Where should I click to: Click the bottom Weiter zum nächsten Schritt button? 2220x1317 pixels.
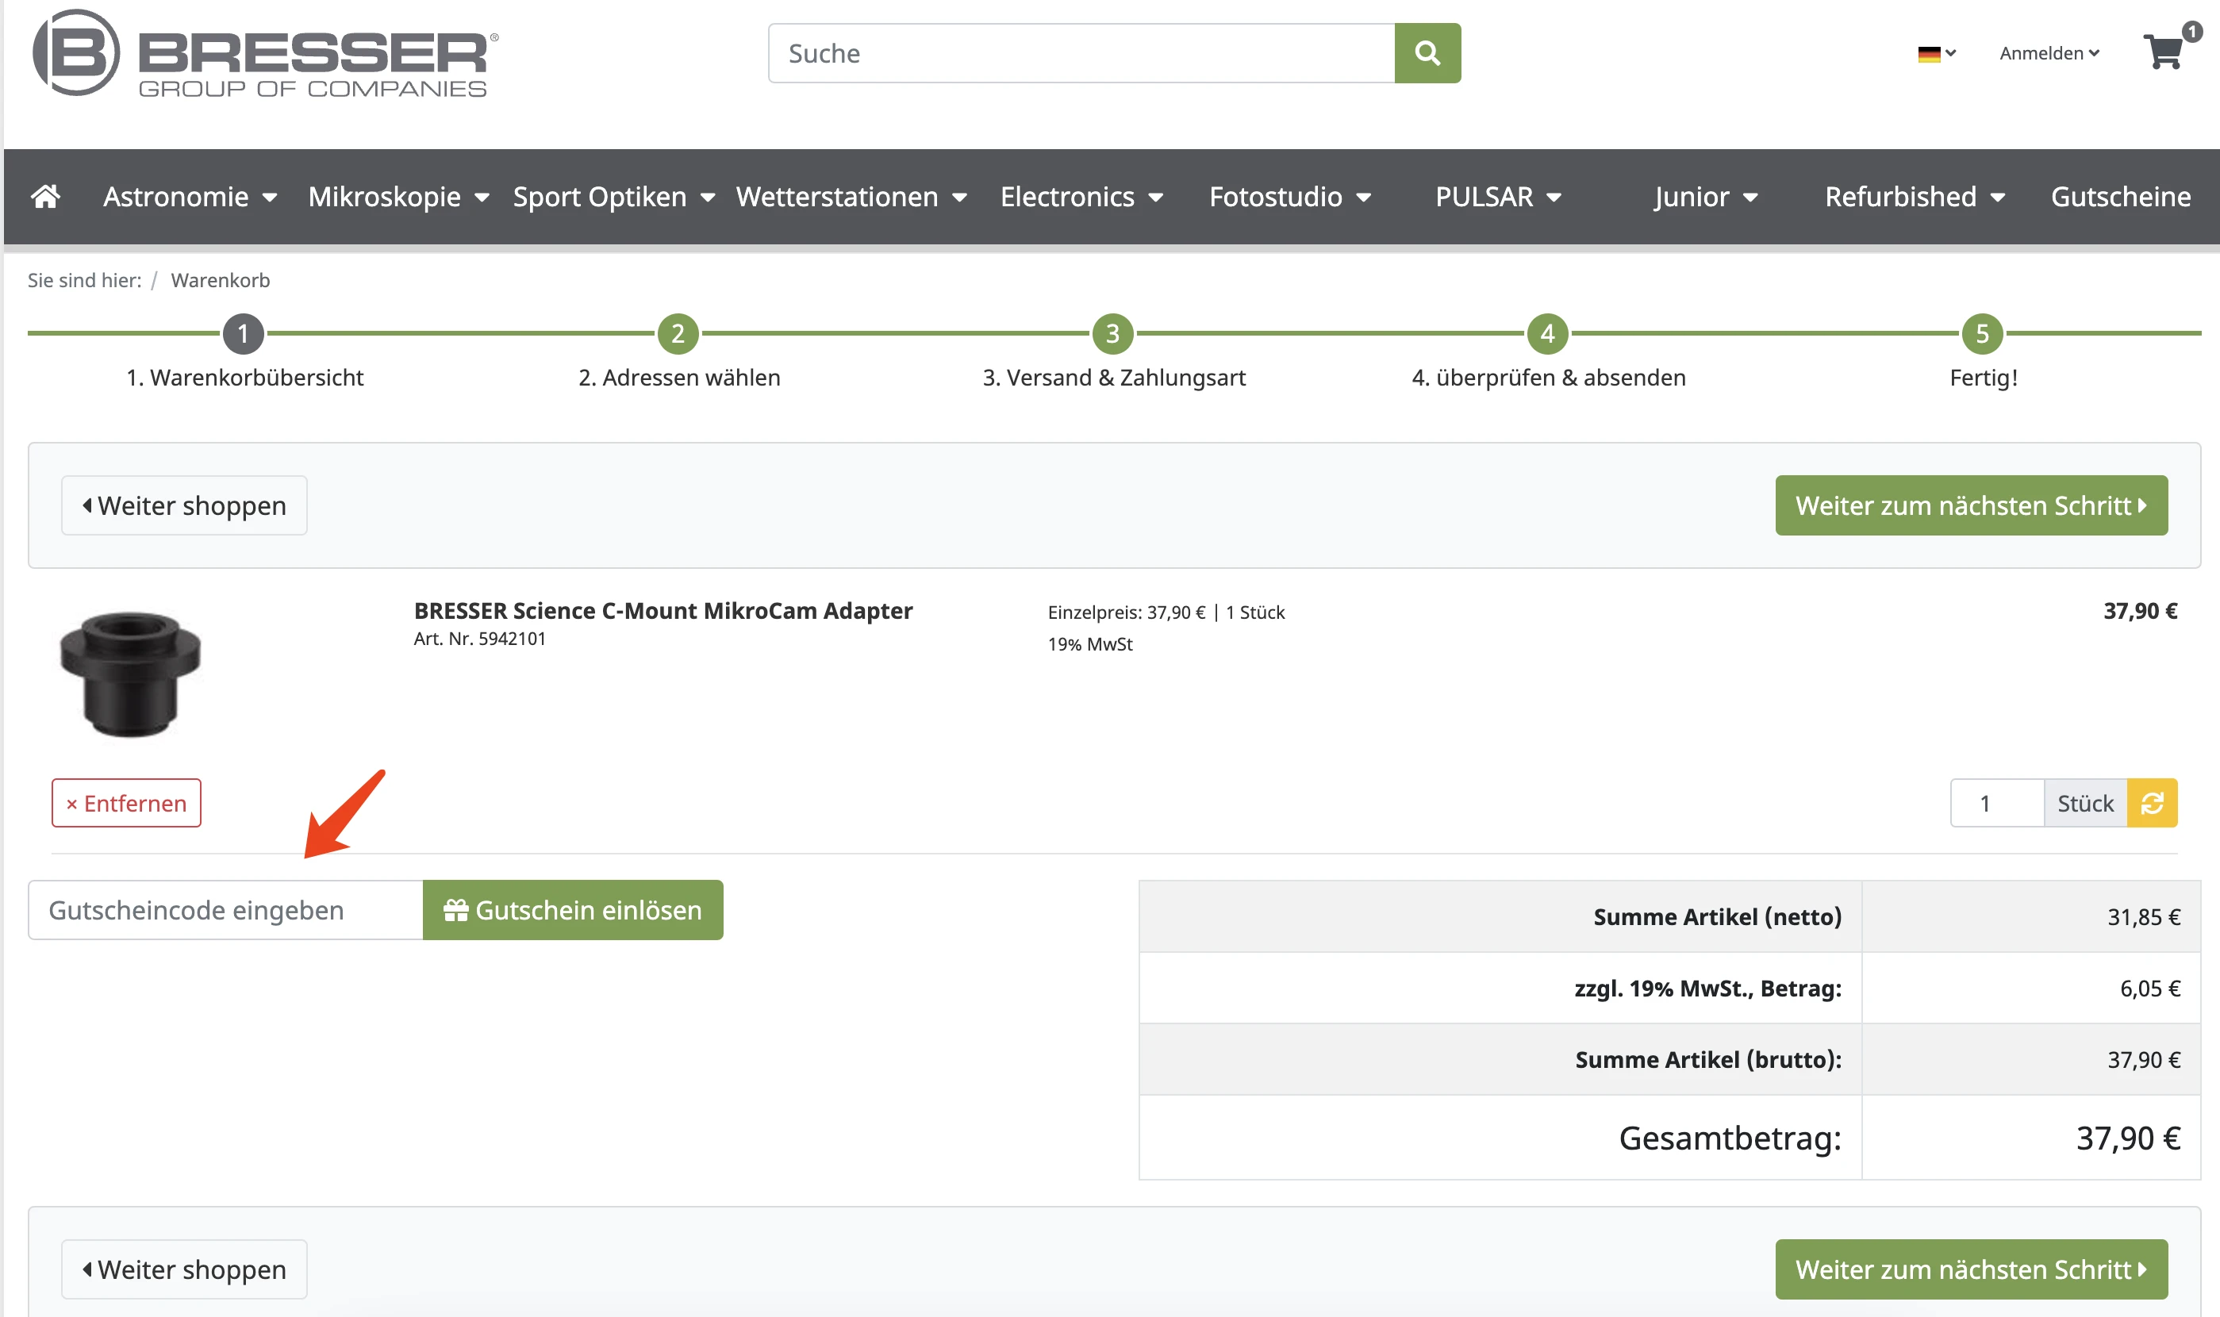tap(1971, 1269)
